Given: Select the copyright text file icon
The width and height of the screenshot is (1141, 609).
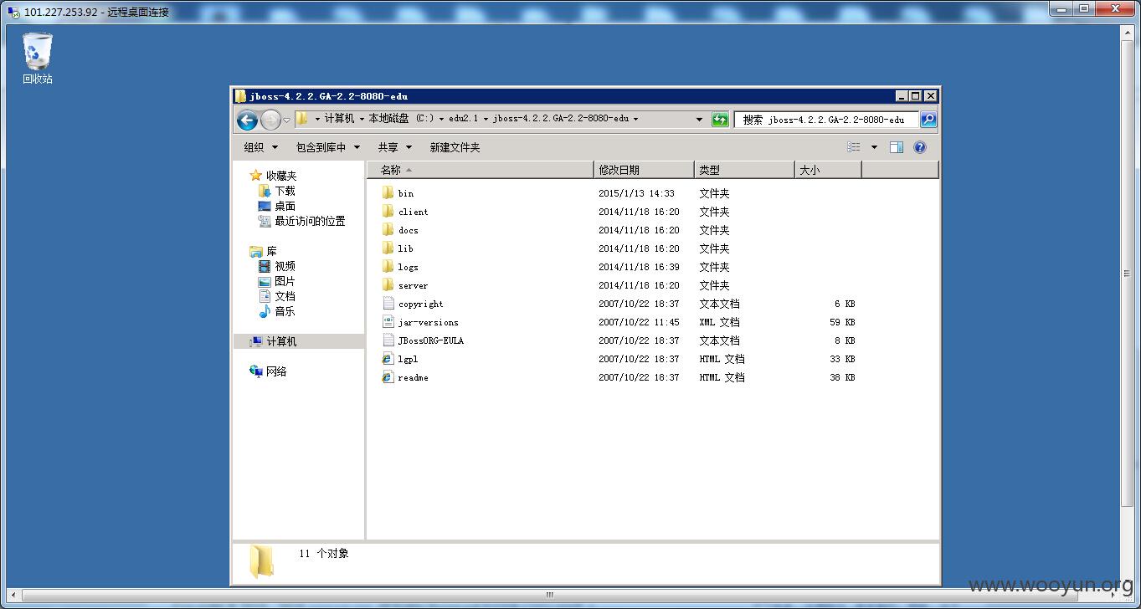Looking at the screenshot, I should click(x=388, y=304).
